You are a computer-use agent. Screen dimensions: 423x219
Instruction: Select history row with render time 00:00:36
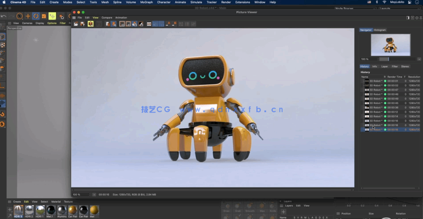pyautogui.click(x=390, y=107)
